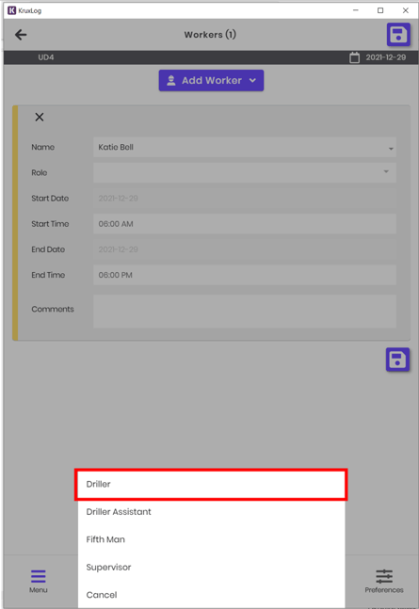Remove worker card with X icon

40,117
